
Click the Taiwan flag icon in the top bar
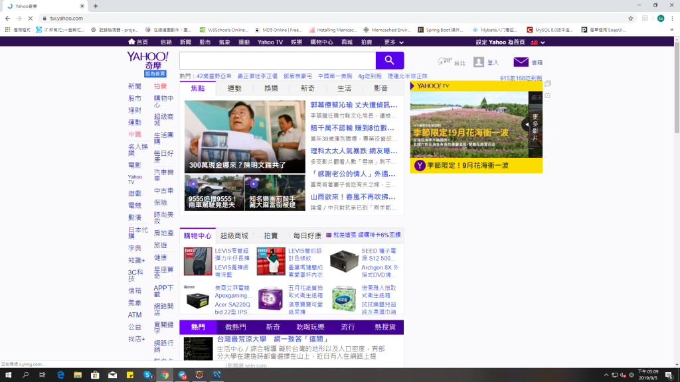click(x=534, y=42)
